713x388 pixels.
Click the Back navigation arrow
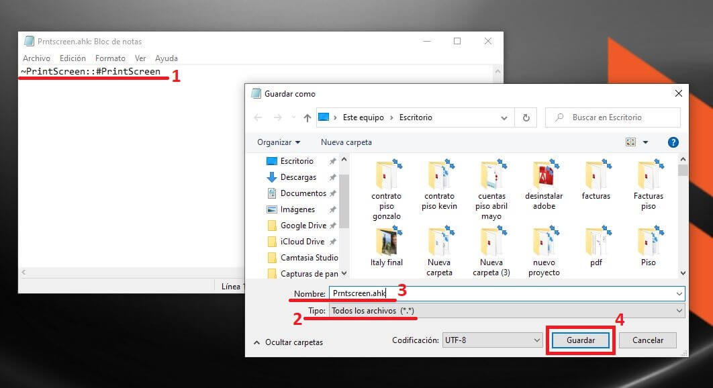(x=258, y=118)
